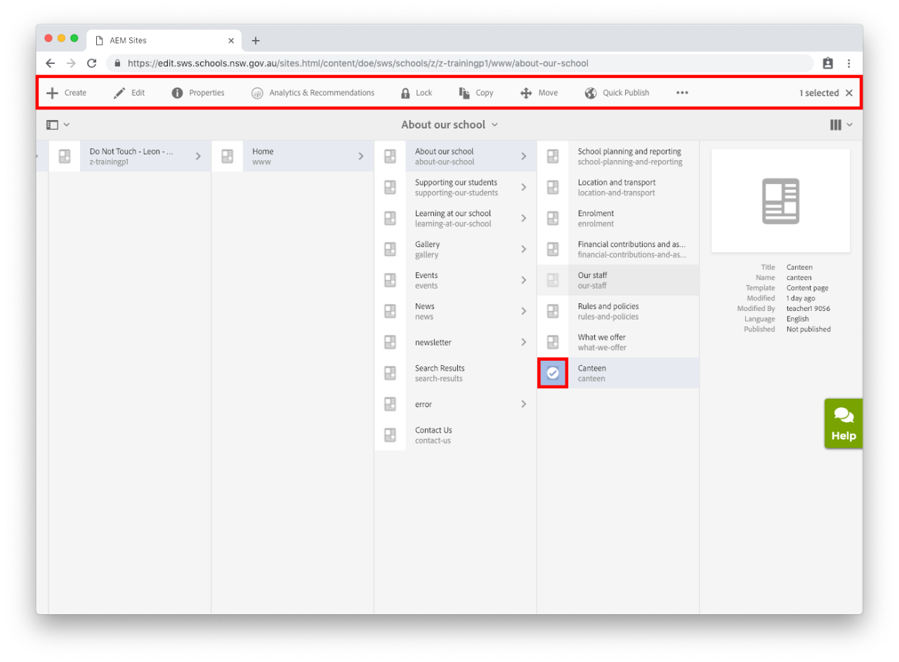Expand the News row chevron
Viewport: 899px width, 662px height.
523,311
